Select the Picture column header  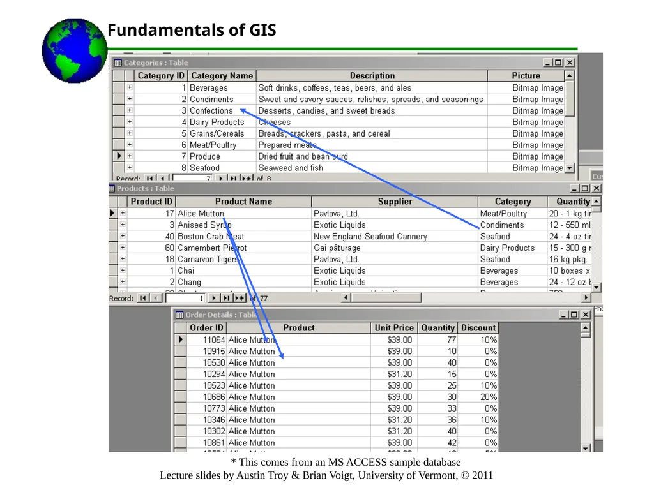(526, 76)
